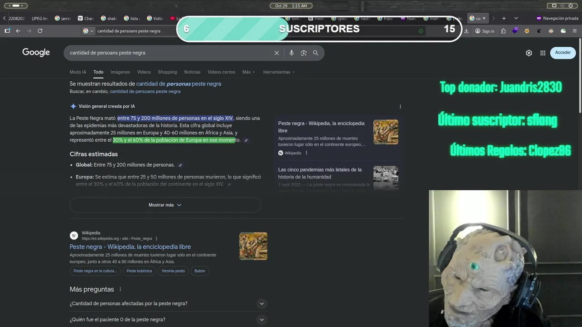Open three-dot menu in Wikipedia side card

click(x=306, y=153)
